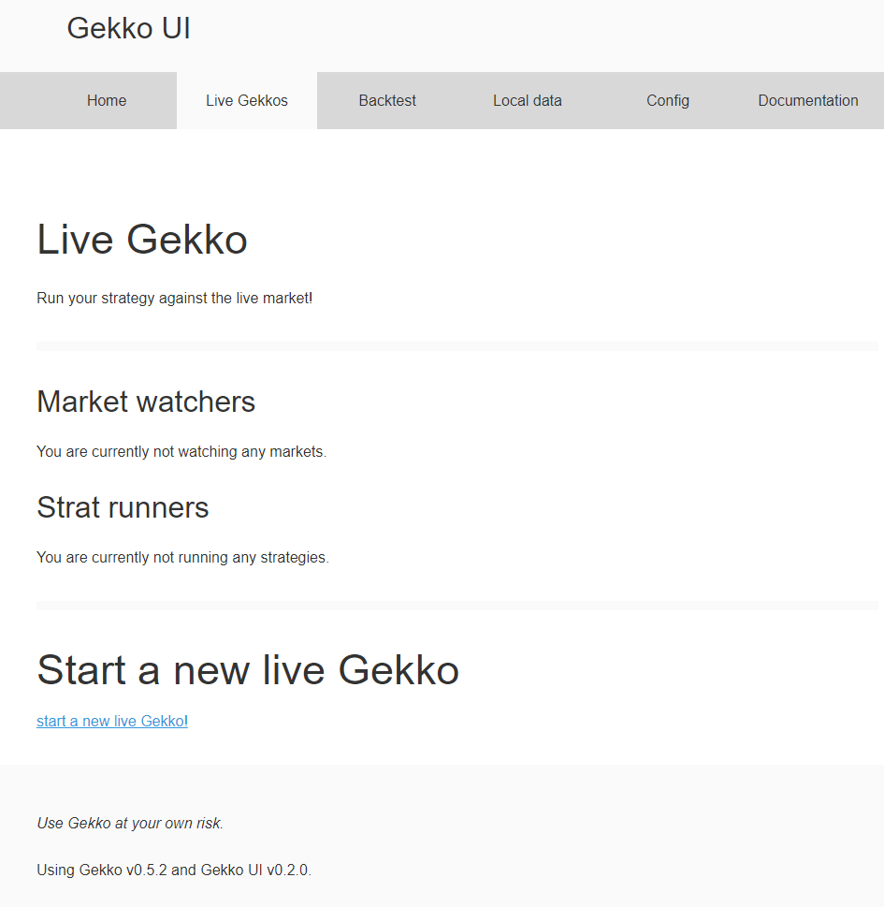Select the Live Gekkos tab
884x907 pixels.
coord(247,101)
